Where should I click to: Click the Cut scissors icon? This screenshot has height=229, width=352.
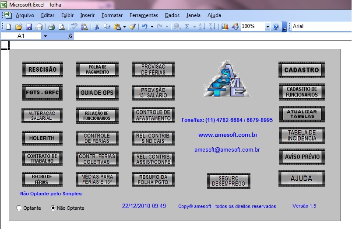coord(97,27)
